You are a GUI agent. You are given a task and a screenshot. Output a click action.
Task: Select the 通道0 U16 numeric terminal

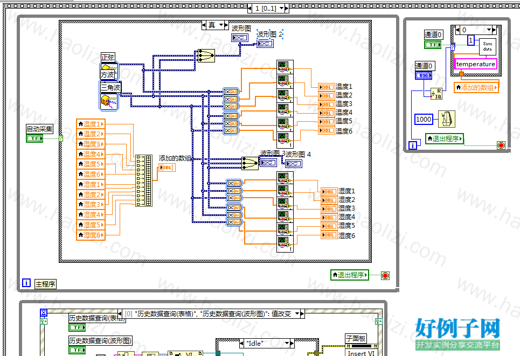click(424, 75)
